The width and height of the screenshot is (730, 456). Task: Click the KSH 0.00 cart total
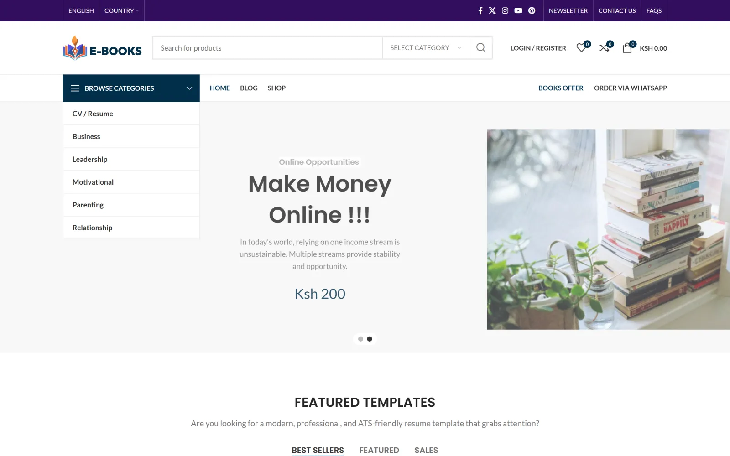click(653, 48)
